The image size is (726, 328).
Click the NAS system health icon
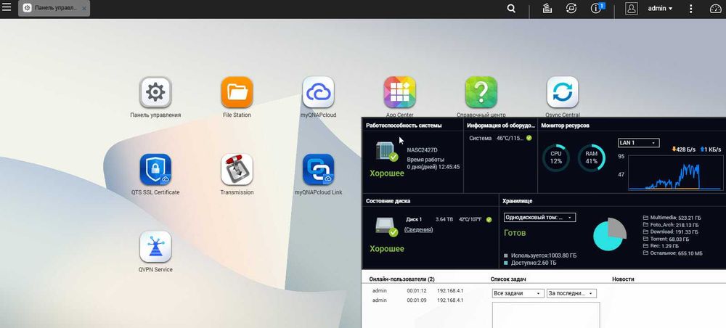coord(387,151)
